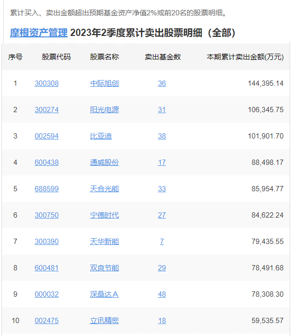The width and height of the screenshot is (294, 336).
Task: Click stock code 688599
Action: (x=47, y=189)
